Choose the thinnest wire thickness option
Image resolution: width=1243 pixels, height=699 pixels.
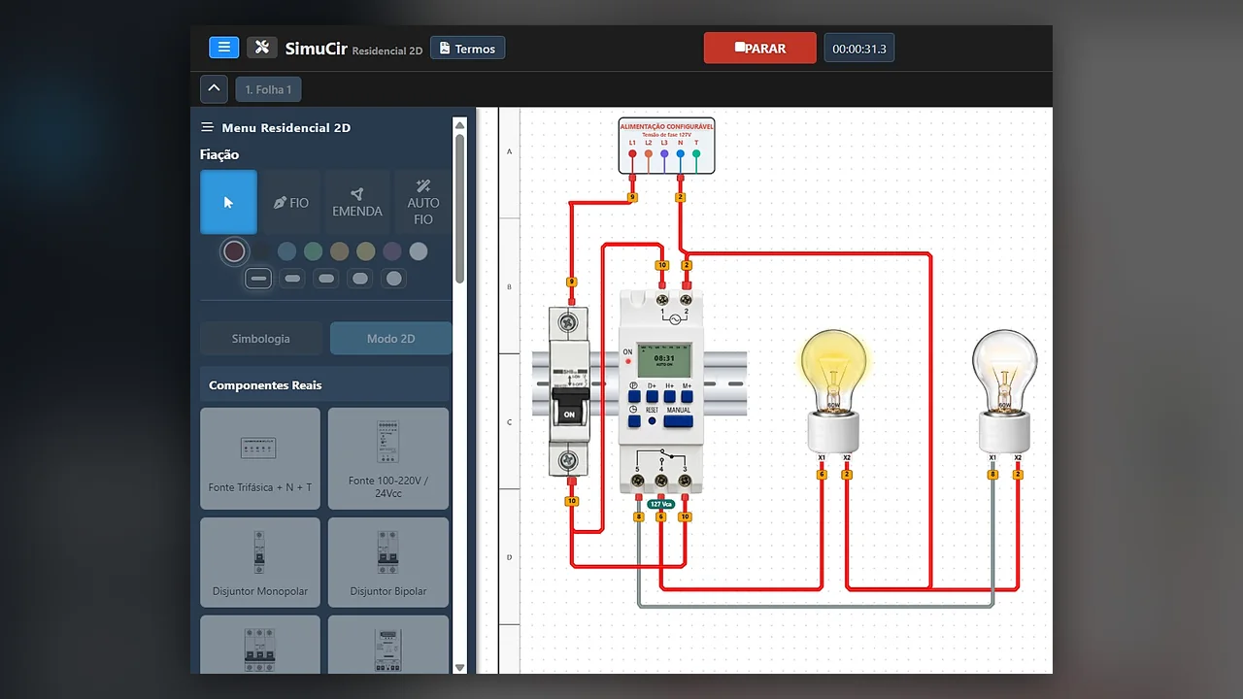[258, 279]
